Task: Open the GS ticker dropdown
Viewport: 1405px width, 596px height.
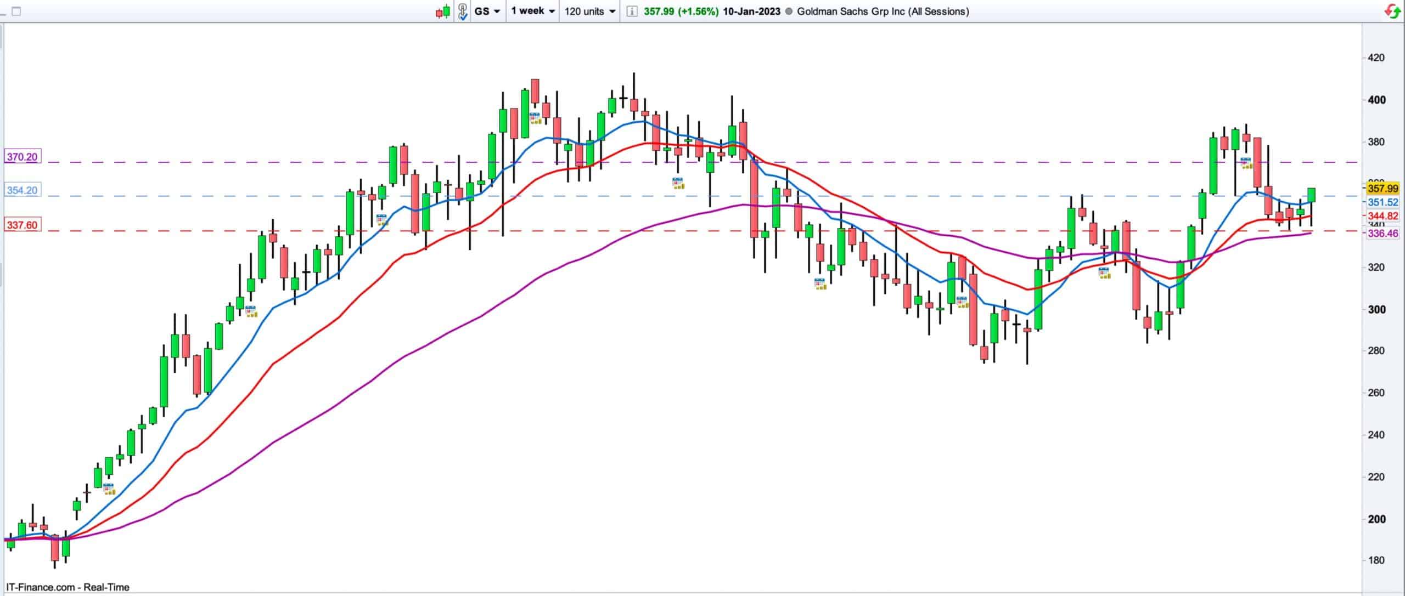Action: 487,11
